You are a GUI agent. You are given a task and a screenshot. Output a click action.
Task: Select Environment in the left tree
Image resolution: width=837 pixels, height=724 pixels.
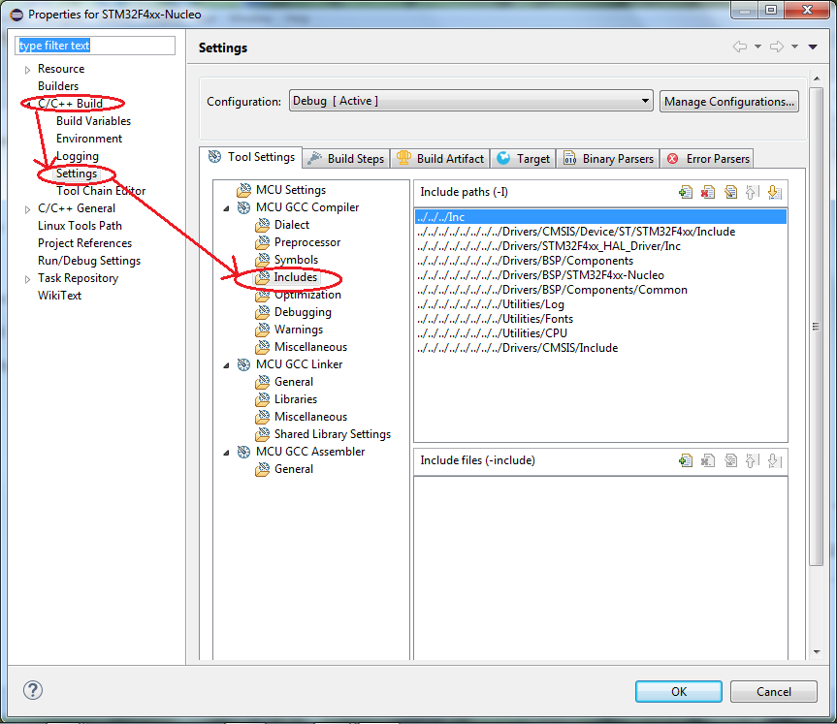click(89, 139)
